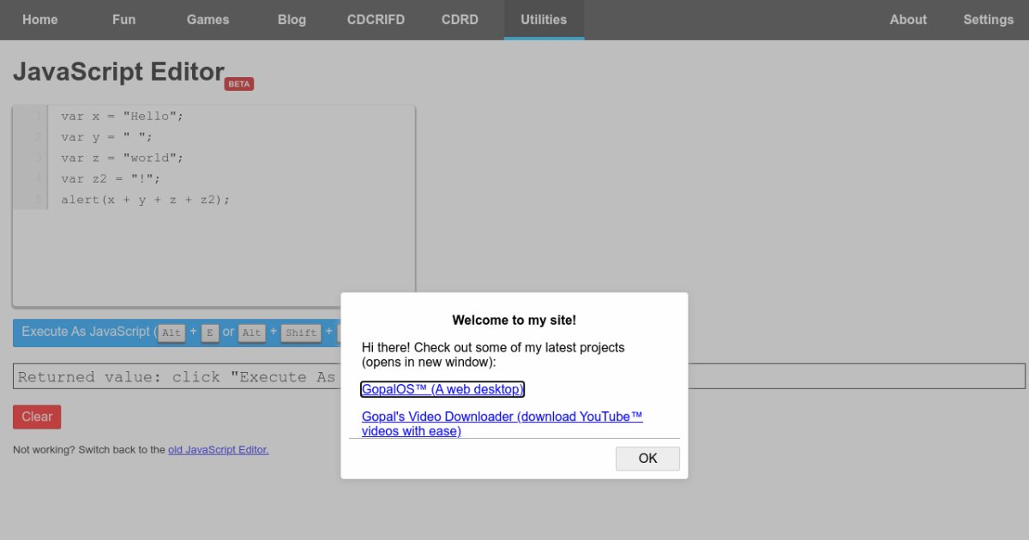Click line number 1 in gutter

39,116
